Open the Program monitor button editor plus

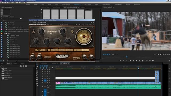[x=169, y=61]
